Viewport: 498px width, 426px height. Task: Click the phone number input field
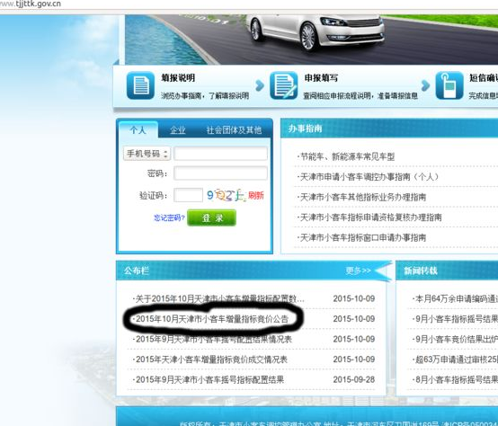[220, 154]
